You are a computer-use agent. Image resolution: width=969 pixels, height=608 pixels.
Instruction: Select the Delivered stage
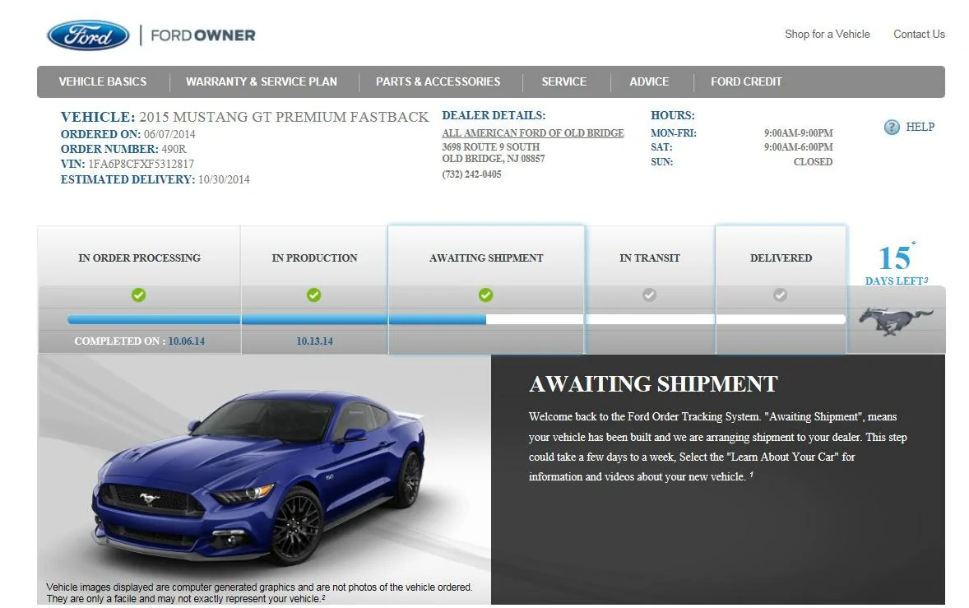tap(781, 258)
